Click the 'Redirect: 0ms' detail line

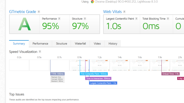[x=56, y=77]
